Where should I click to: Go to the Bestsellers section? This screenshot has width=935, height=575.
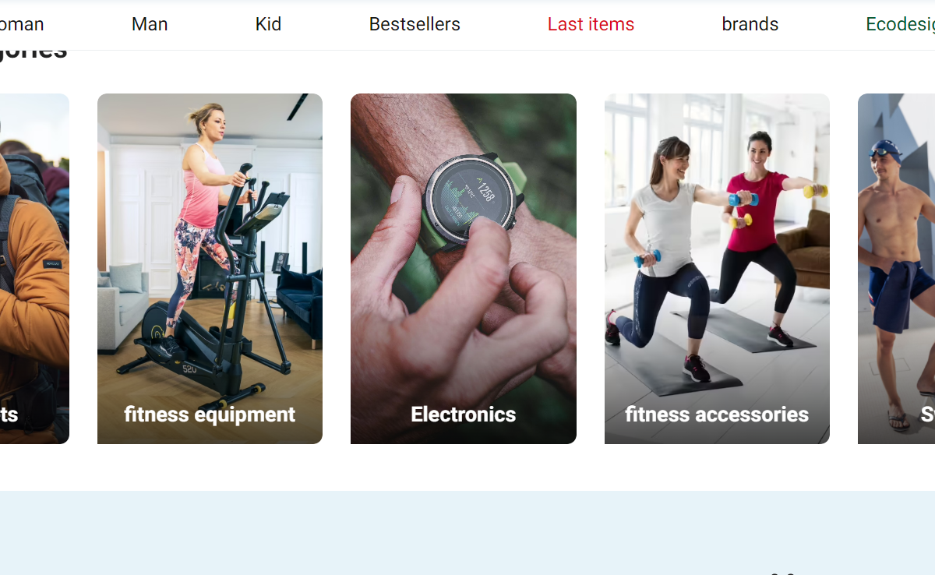415,24
